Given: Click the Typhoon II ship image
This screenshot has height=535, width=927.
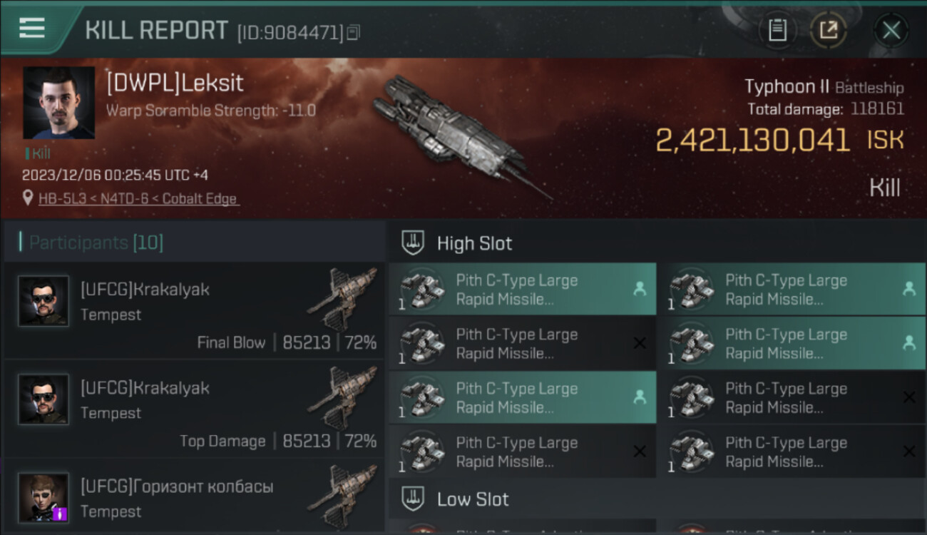Looking at the screenshot, I should (456, 136).
